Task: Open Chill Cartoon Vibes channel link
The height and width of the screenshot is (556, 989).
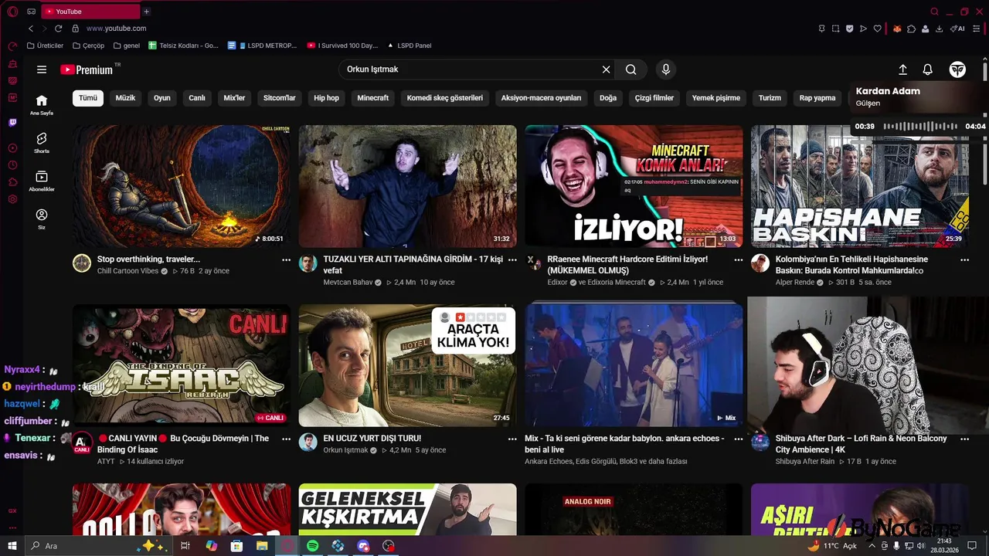Action: coord(127,271)
